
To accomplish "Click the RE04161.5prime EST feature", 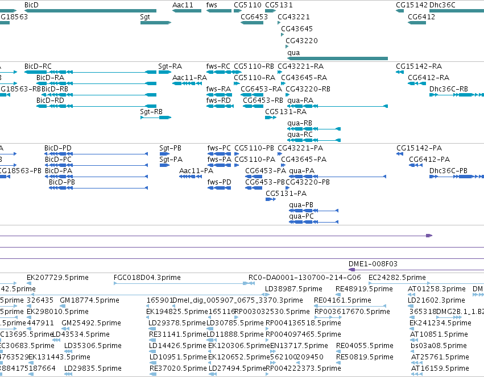I will click(x=350, y=306).
